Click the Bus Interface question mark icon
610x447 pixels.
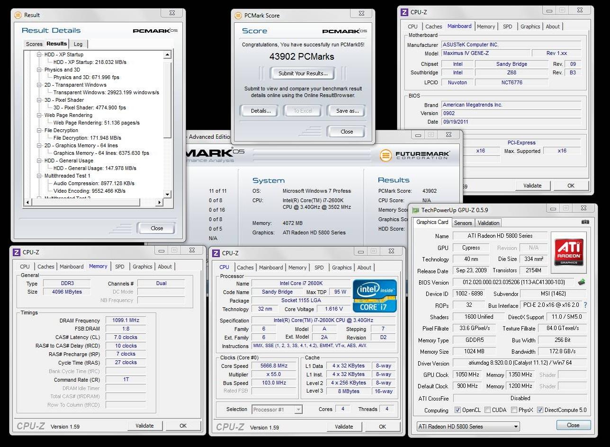[x=585, y=305]
